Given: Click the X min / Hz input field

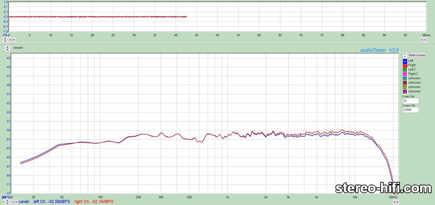Looking at the screenshot, I should pos(411,101).
